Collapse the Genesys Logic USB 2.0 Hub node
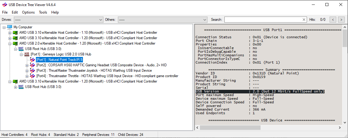Screen dimensions: 348x138 [21, 54]
